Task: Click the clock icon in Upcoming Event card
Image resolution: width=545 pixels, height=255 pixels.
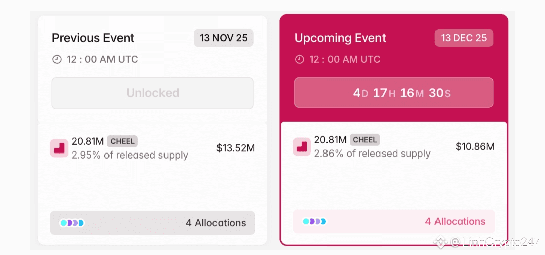Action: click(x=300, y=60)
